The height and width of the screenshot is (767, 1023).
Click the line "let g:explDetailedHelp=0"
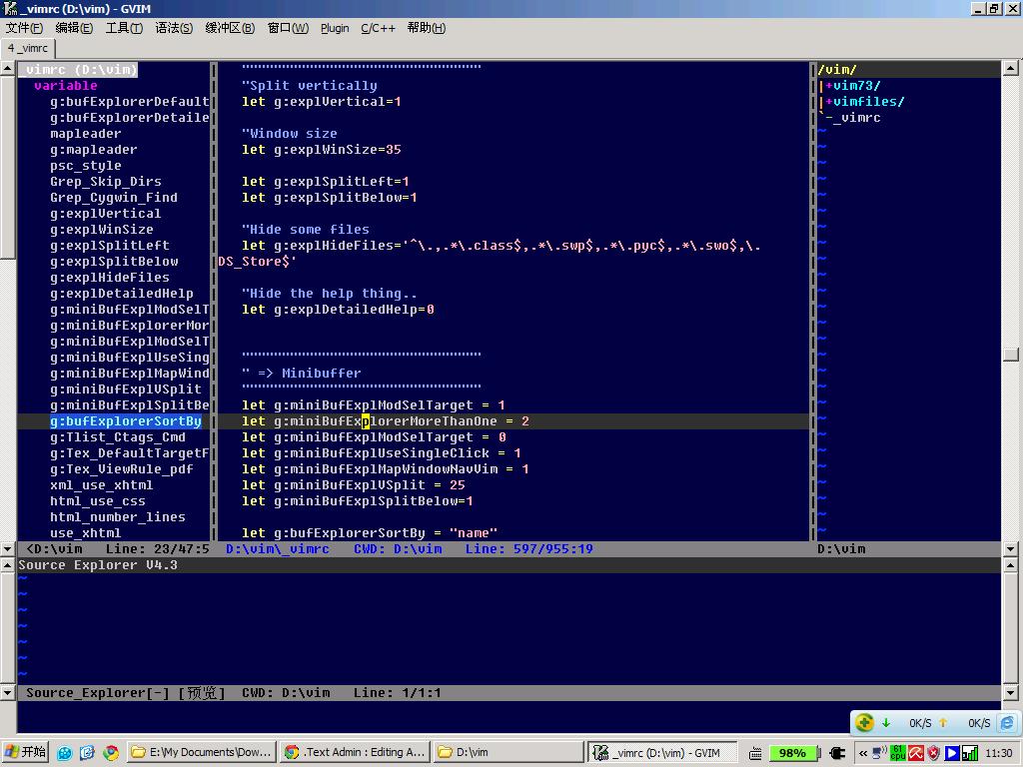[338, 310]
